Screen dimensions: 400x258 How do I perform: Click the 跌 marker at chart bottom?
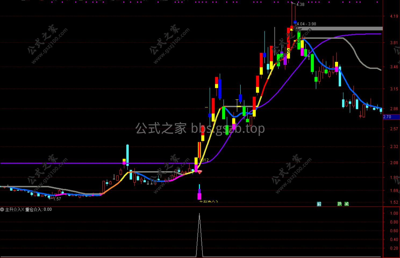coord(340,204)
